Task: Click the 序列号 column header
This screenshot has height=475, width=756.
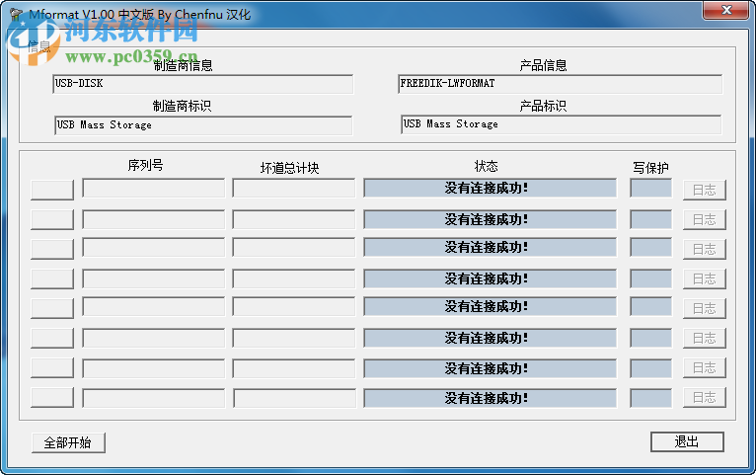Action: (146, 165)
